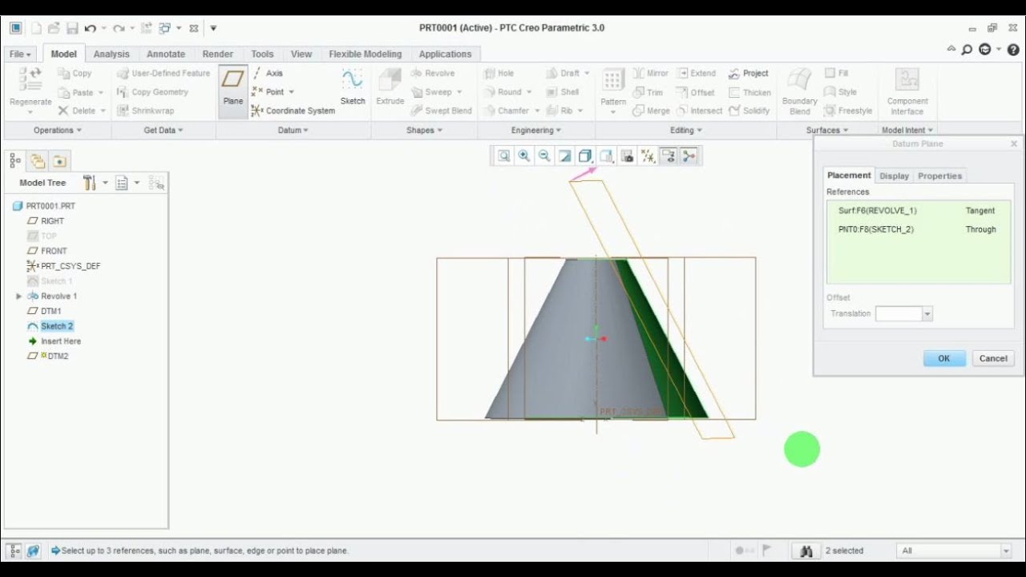
Task: Expand the Revolve 1 tree node
Action: (x=18, y=297)
